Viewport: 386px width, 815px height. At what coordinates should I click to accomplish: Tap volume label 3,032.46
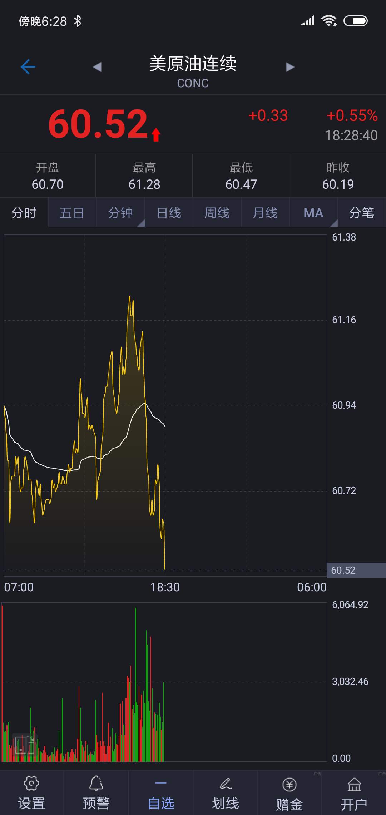[350, 682]
